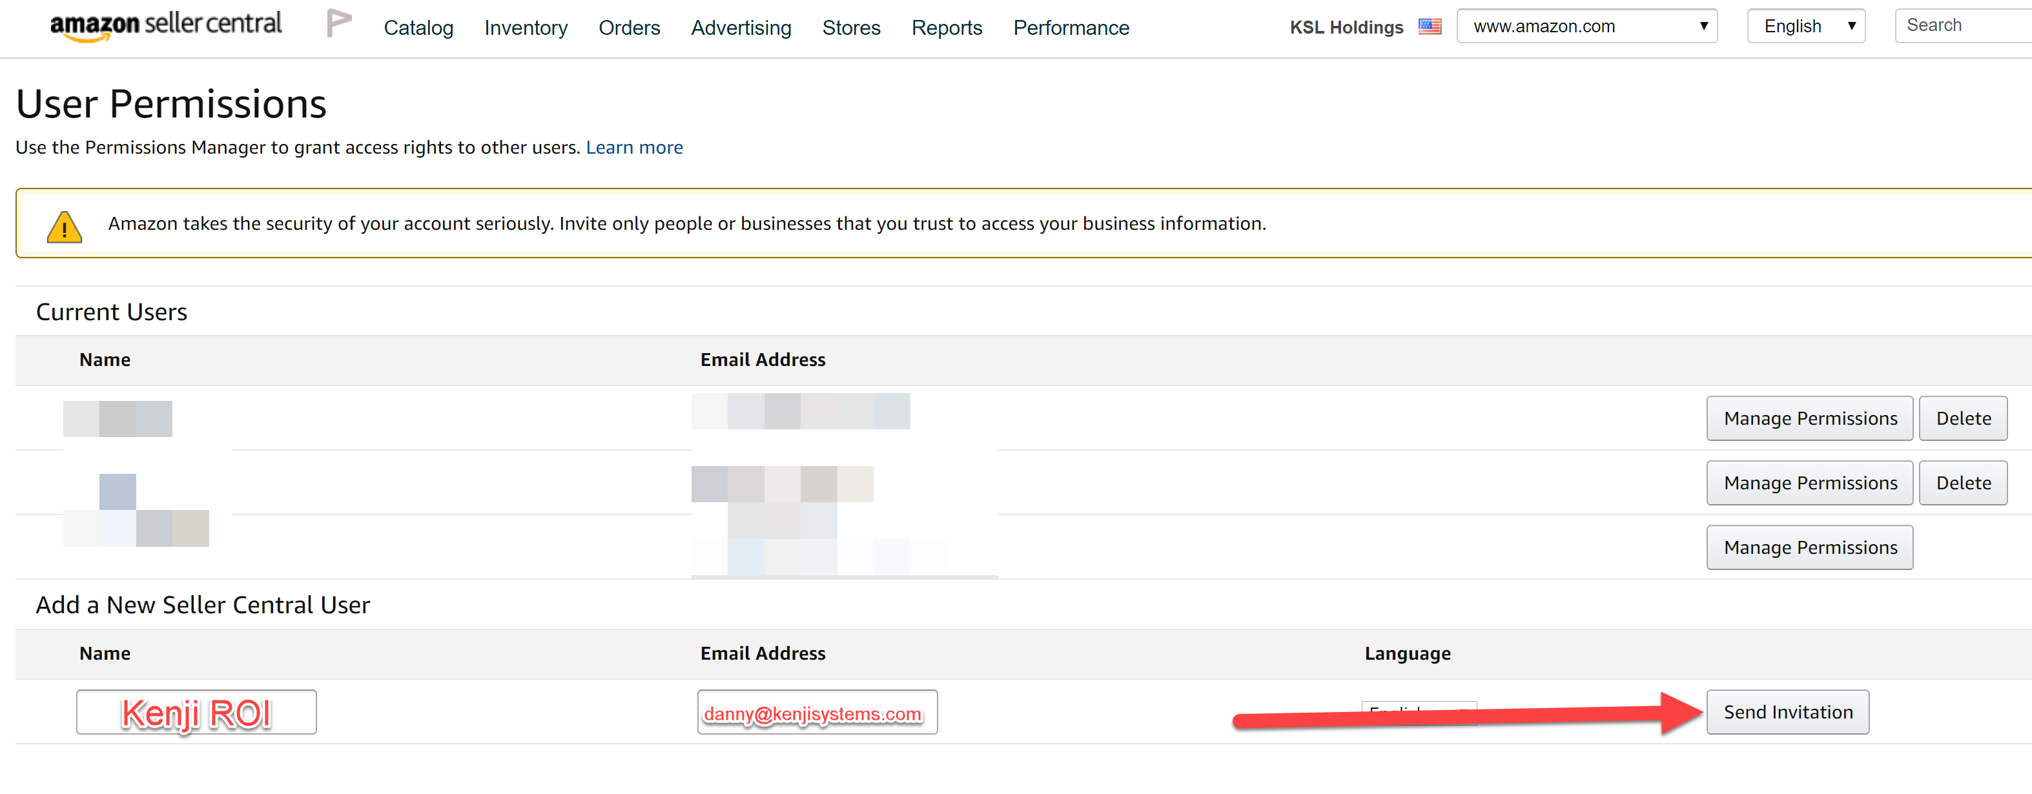The height and width of the screenshot is (794, 2032).
Task: Follow the Learn more link
Action: pos(634,147)
